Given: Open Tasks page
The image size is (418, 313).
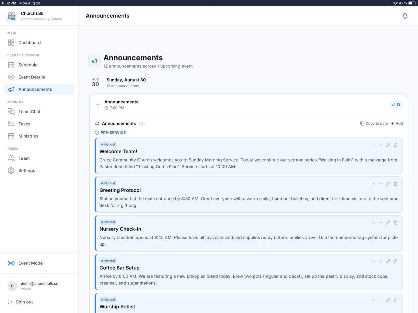Looking at the screenshot, I should point(39,124).
